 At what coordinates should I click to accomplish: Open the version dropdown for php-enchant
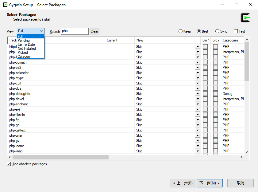pyautogui.click(x=198, y=104)
